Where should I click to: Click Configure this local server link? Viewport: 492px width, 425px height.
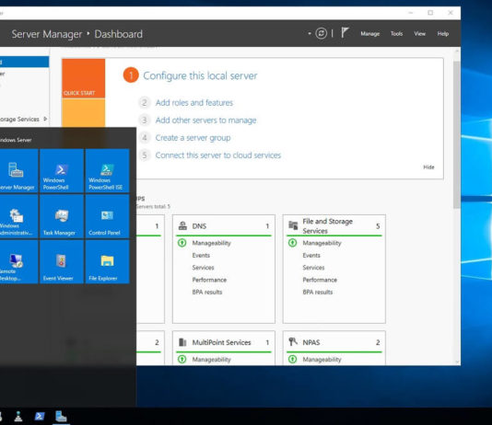(x=200, y=75)
